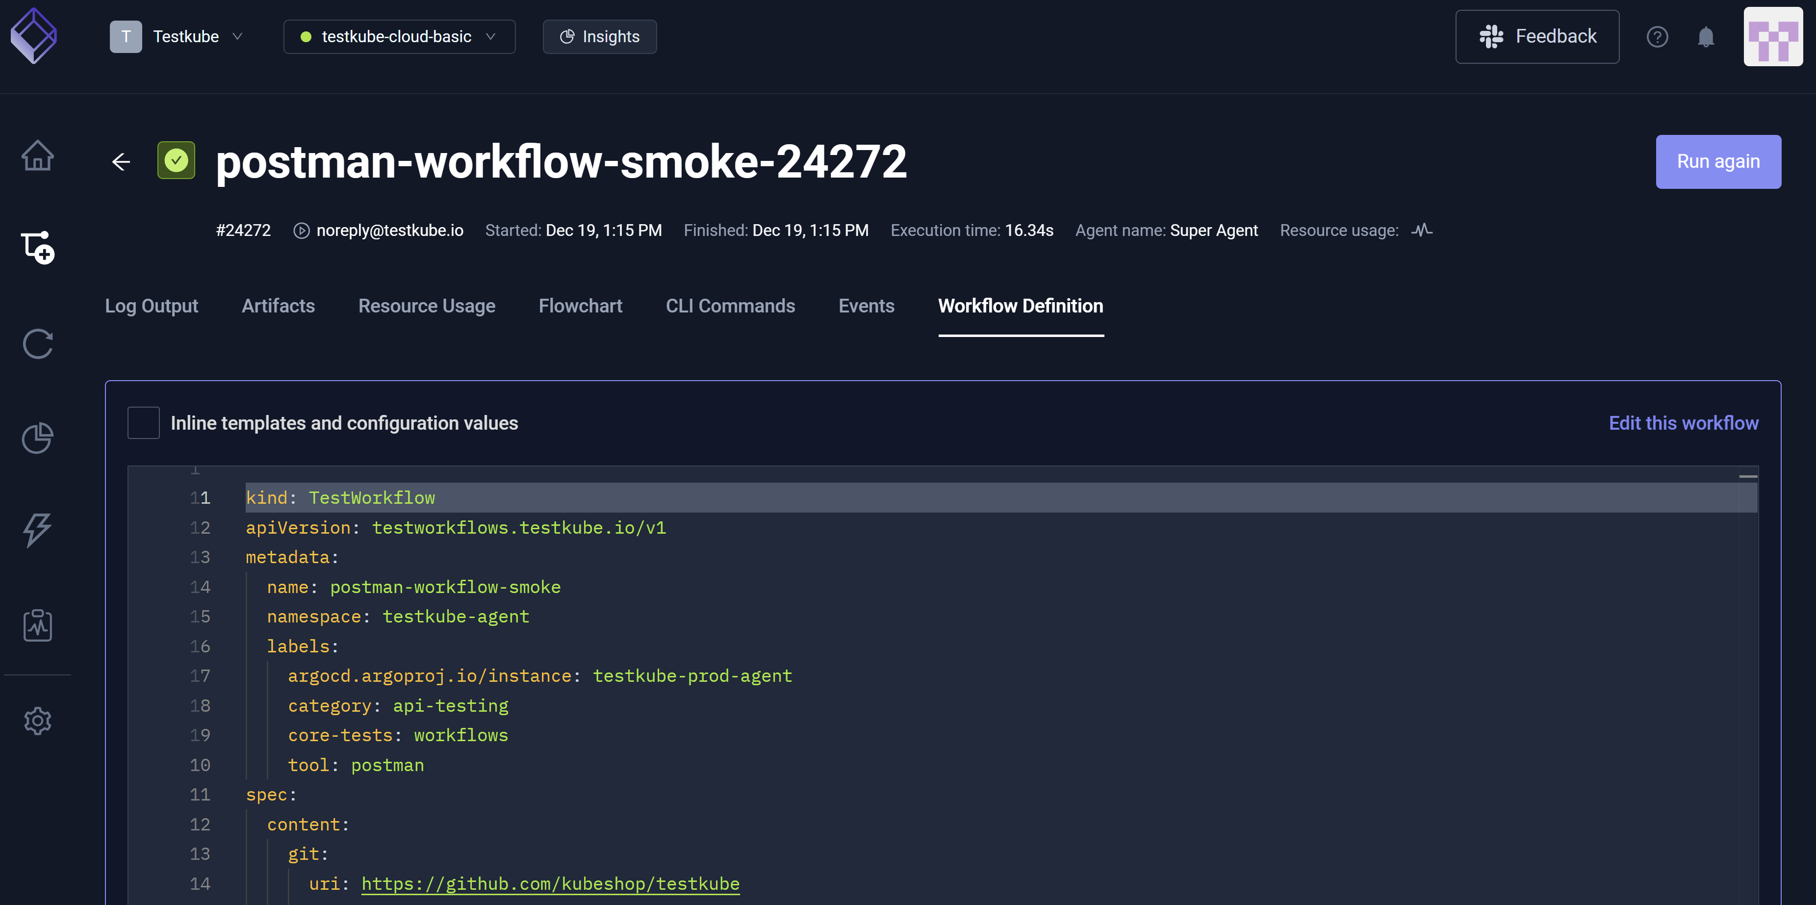
Task: Click the pie chart analytics icon in sidebar
Action: 37,438
